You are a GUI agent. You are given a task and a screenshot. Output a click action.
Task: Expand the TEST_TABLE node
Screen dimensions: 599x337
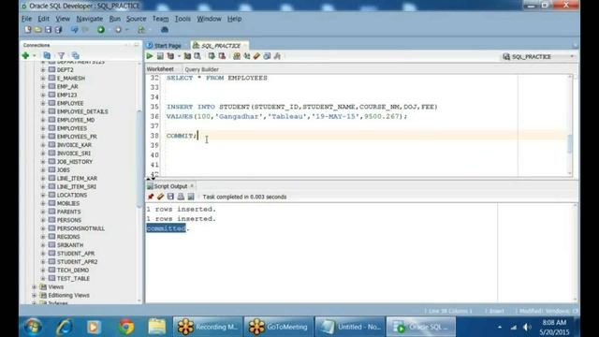point(43,279)
